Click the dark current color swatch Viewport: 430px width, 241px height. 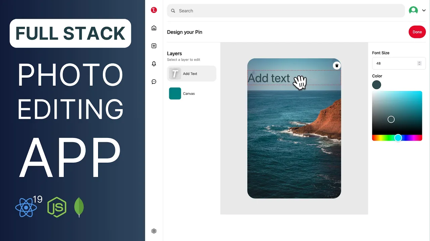[377, 85]
